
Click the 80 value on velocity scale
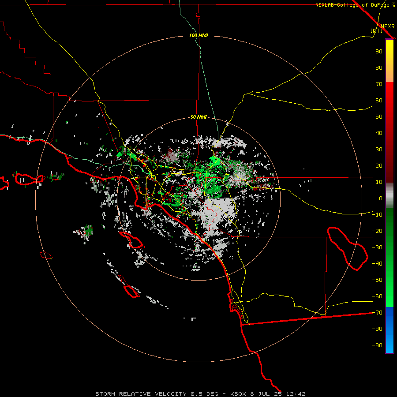click(x=379, y=67)
